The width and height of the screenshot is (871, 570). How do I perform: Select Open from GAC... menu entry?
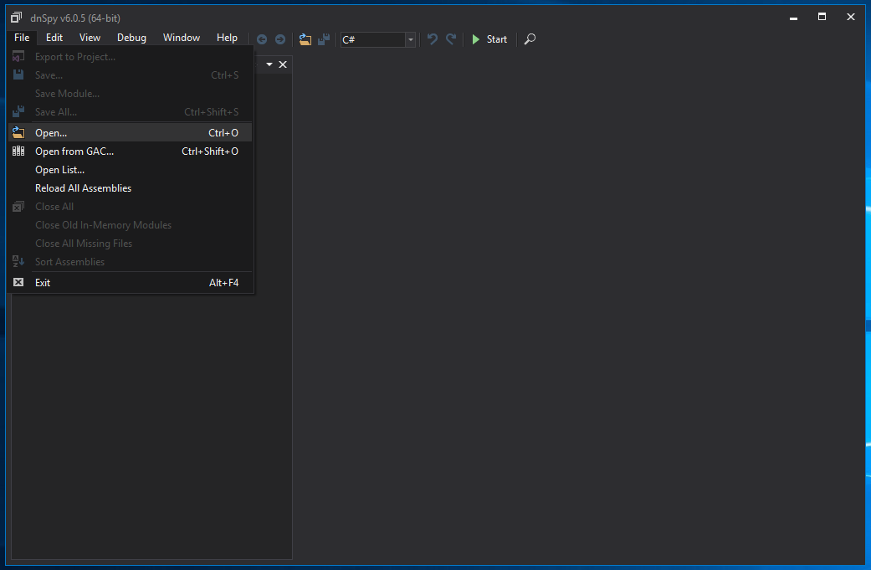[x=74, y=151]
